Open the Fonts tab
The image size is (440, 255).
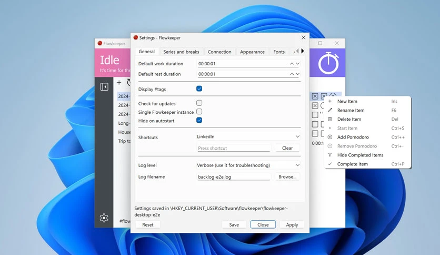click(x=278, y=52)
